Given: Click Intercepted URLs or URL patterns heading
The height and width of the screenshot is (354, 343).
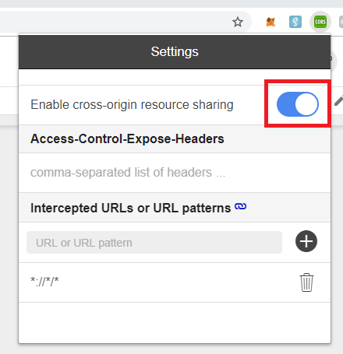Looking at the screenshot, I should tap(131, 208).
